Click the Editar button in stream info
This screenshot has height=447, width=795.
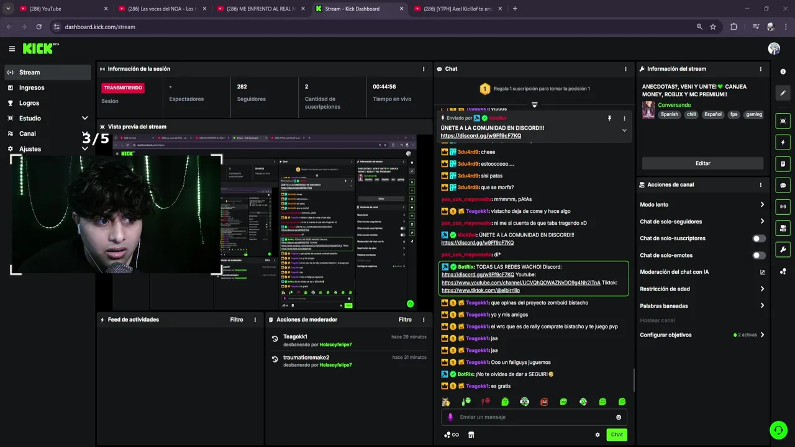click(702, 163)
